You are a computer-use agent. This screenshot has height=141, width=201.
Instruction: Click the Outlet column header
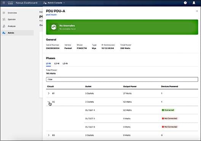(88, 86)
